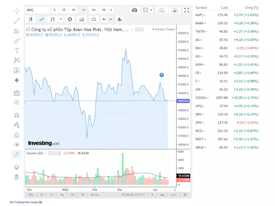Viewport: 275px width, 206px height.
Task: Set the time range to 1y
Action: [52, 195]
